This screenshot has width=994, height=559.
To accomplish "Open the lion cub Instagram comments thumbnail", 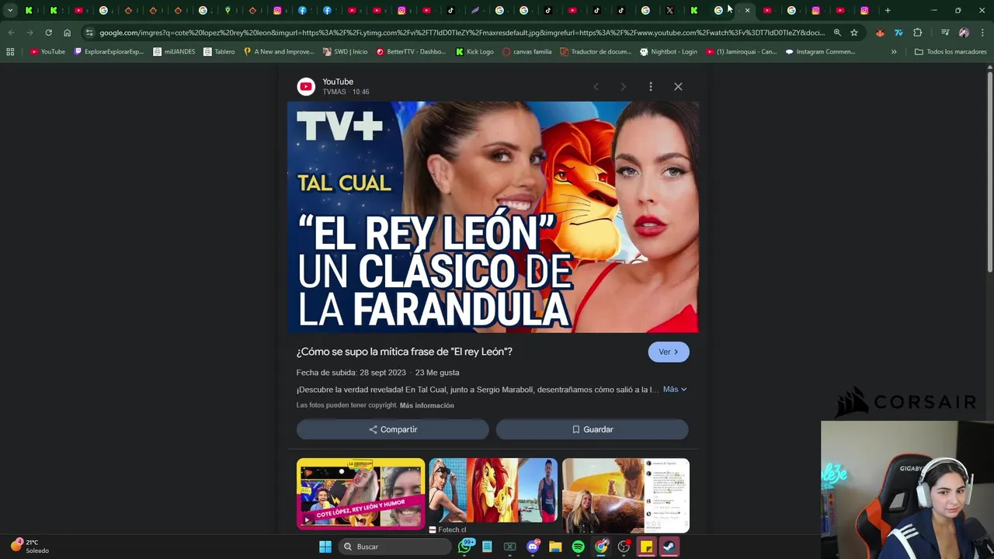I will point(626,495).
